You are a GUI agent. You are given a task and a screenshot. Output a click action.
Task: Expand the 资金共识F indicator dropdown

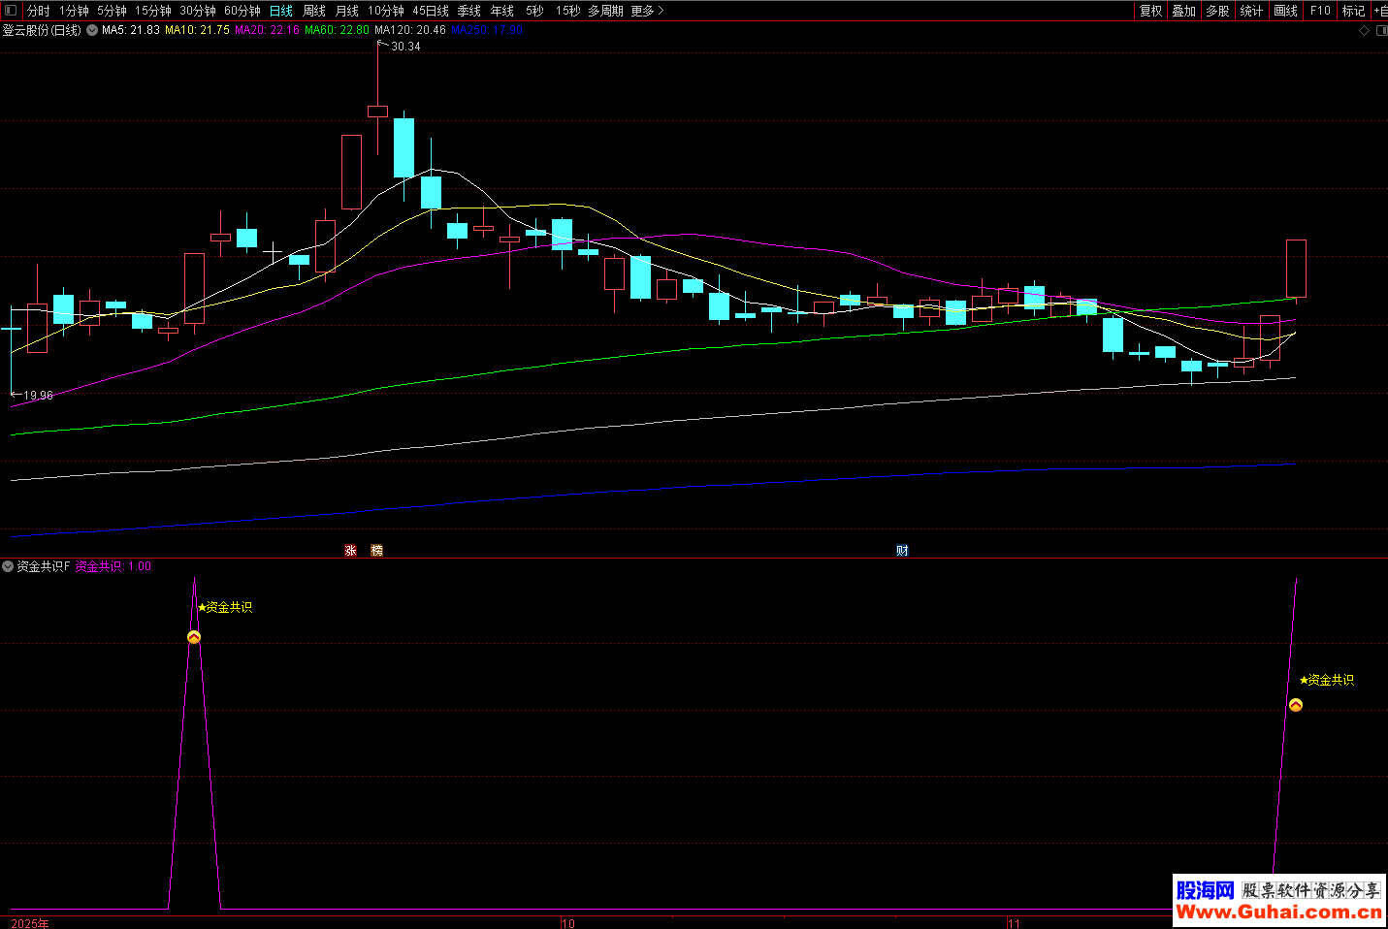tap(8, 566)
